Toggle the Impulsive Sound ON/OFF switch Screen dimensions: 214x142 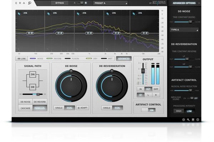pos(190,98)
